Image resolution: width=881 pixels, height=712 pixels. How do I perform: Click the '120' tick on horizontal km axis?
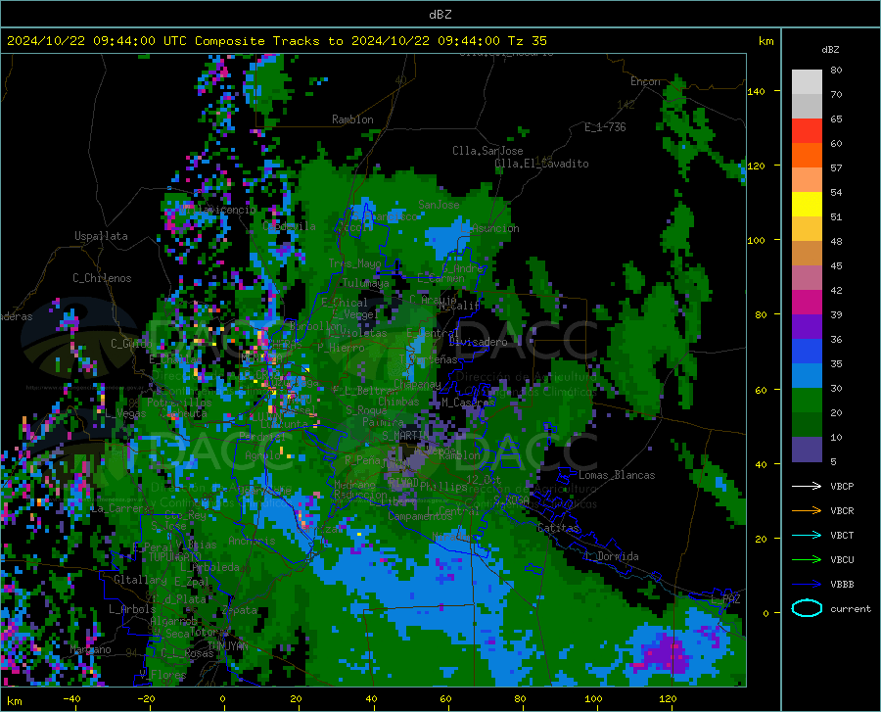coord(668,698)
